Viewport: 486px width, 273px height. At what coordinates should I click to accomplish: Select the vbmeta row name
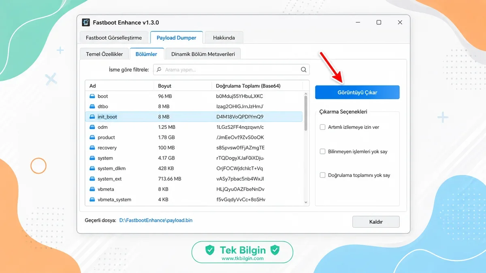(106, 189)
